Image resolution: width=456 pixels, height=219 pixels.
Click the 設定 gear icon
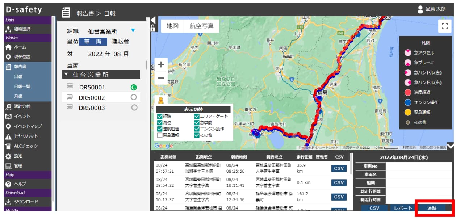(x=8, y=156)
